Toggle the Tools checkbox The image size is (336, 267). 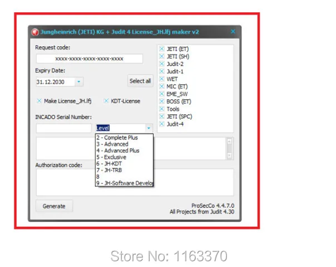[162, 109]
